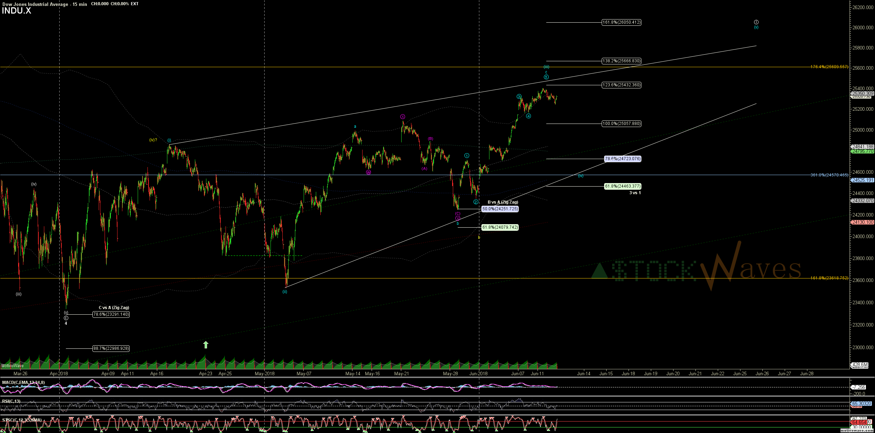Screen dimensions: 875x433
Task: Select the white circled C label below (v)
Action: click(x=66, y=318)
